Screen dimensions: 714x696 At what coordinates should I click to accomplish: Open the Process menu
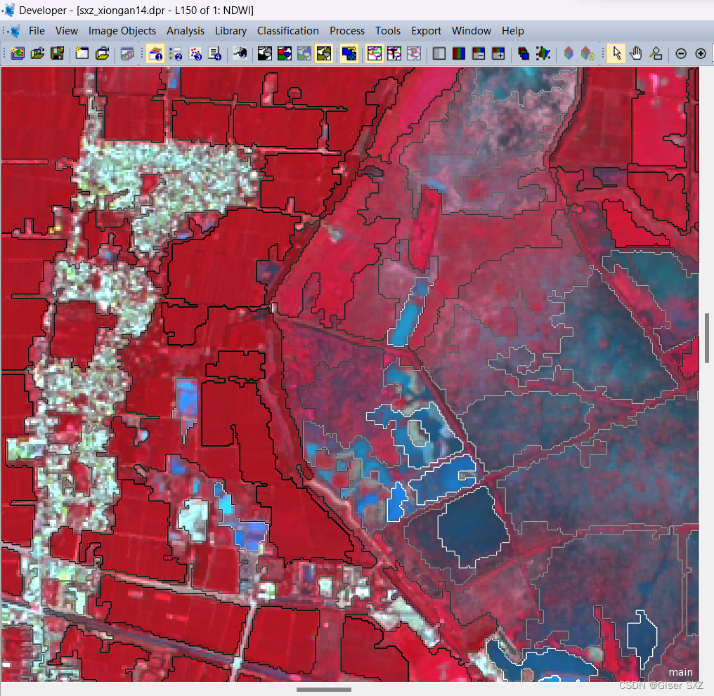[x=347, y=31]
